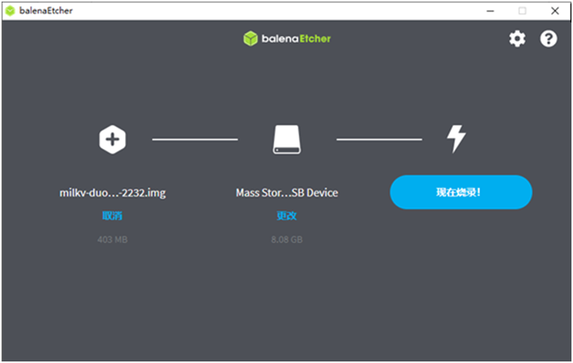Screen dimensions: 573x363
Task: Click target name Mass Stor...SB Device
Action: tap(286, 193)
